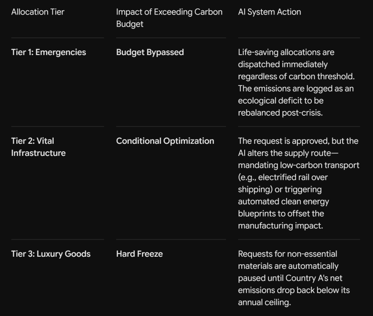Click "paused until Country A's net" line
The width and height of the screenshot is (373, 316).
pyautogui.click(x=290, y=278)
